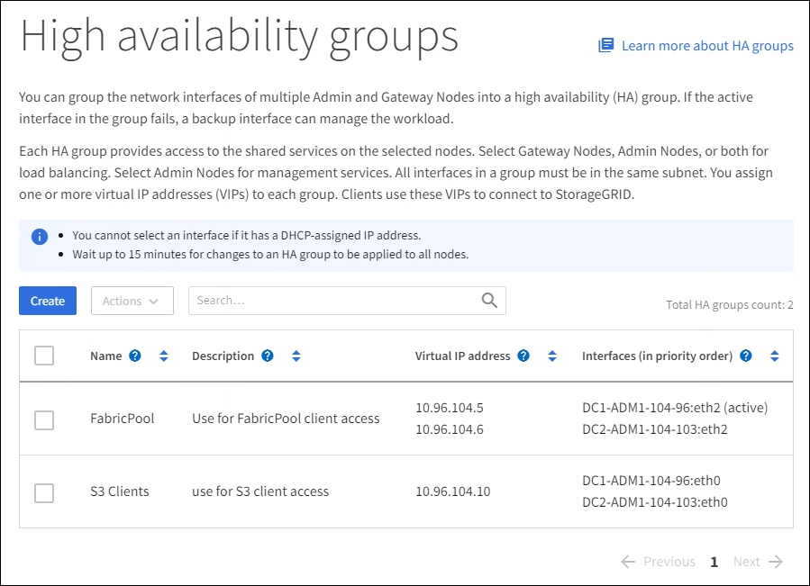The height and width of the screenshot is (586, 810).
Task: Sort by Interfaces column arrows
Action: click(774, 356)
